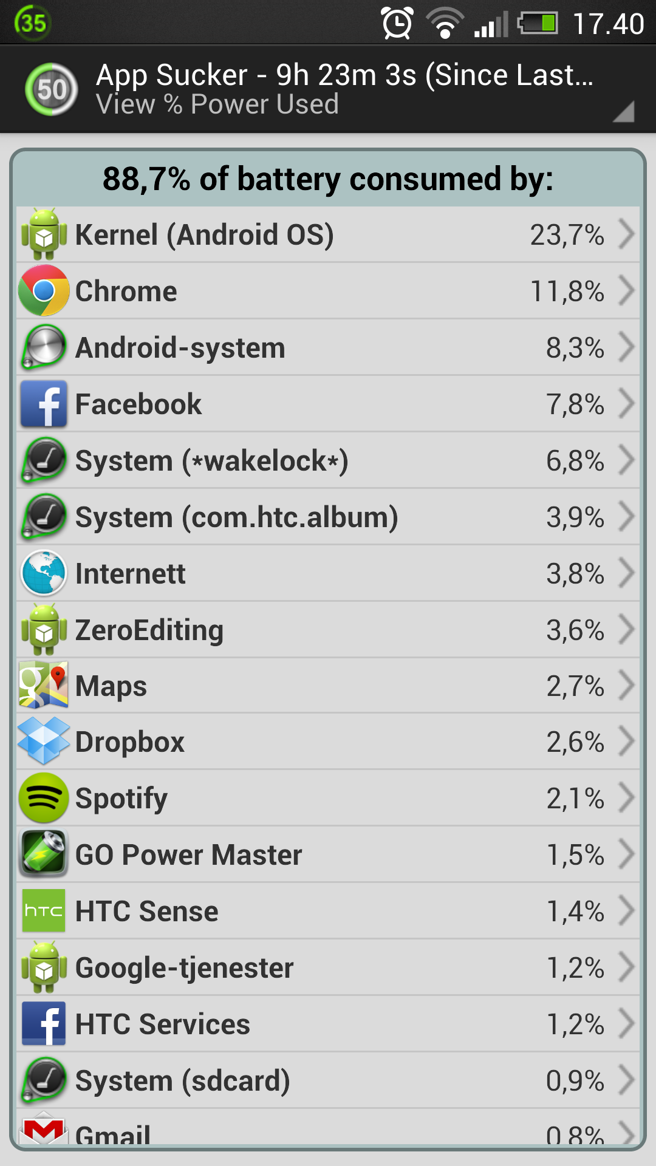This screenshot has width=656, height=1166.
Task: Expand chevron next to ZeroEditing 3,6%
Action: click(x=626, y=629)
